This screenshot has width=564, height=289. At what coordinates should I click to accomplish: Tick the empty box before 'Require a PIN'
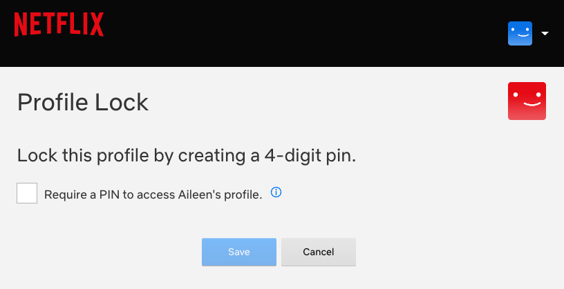click(27, 193)
